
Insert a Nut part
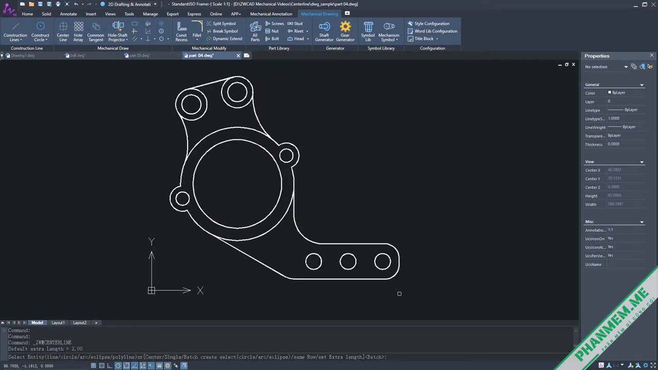(x=272, y=31)
